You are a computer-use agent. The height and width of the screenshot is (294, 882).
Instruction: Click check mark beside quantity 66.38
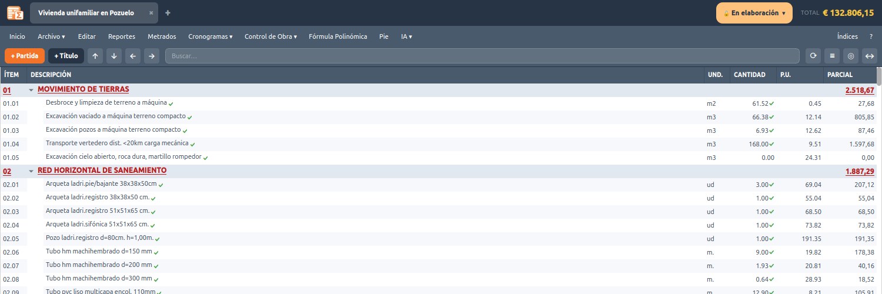[771, 117]
